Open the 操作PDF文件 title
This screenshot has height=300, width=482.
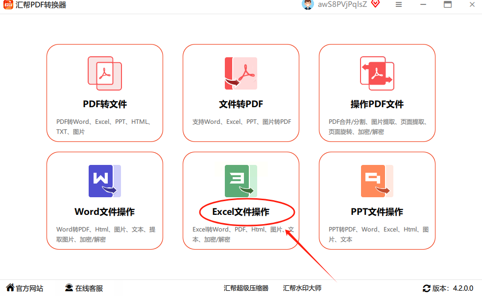377,104
